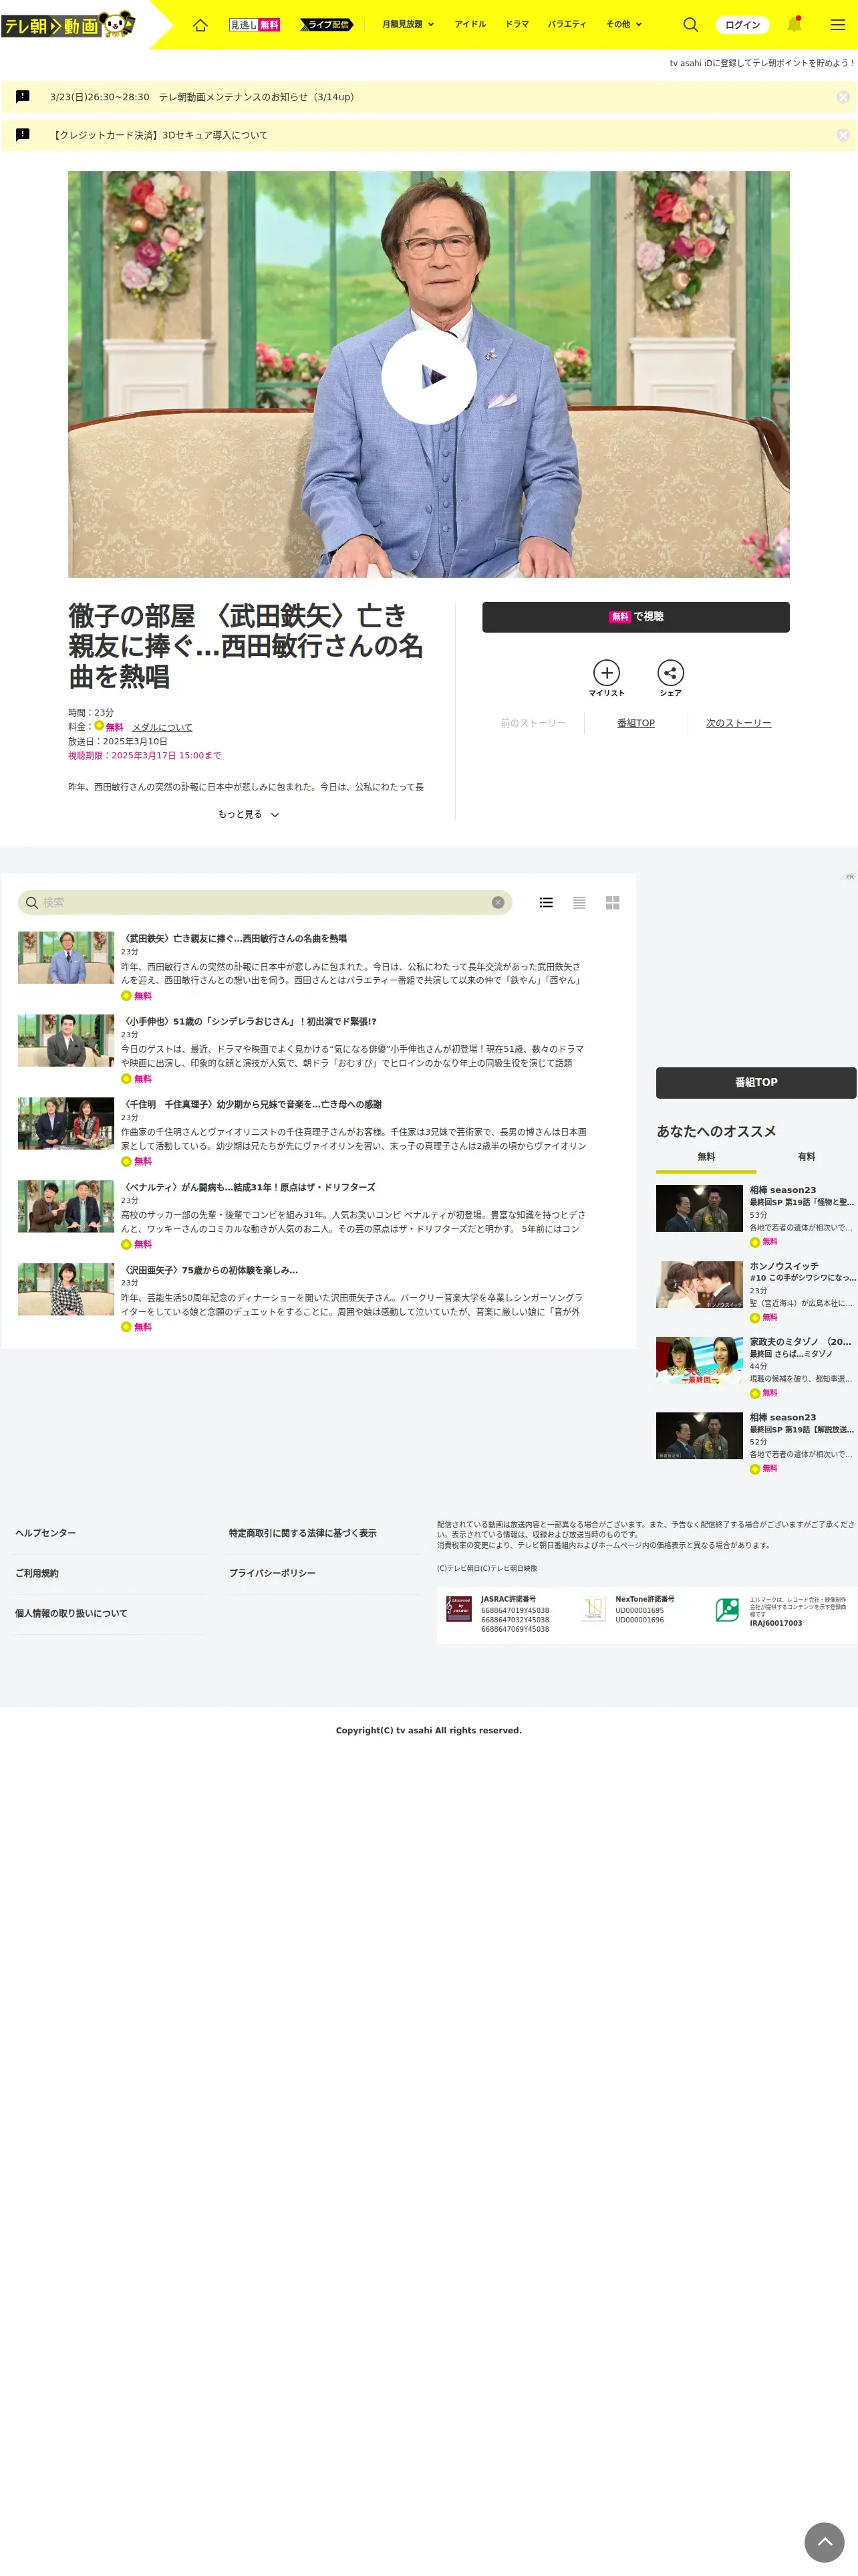Open バラエティ menu item
This screenshot has height=2576, width=858.
(567, 24)
